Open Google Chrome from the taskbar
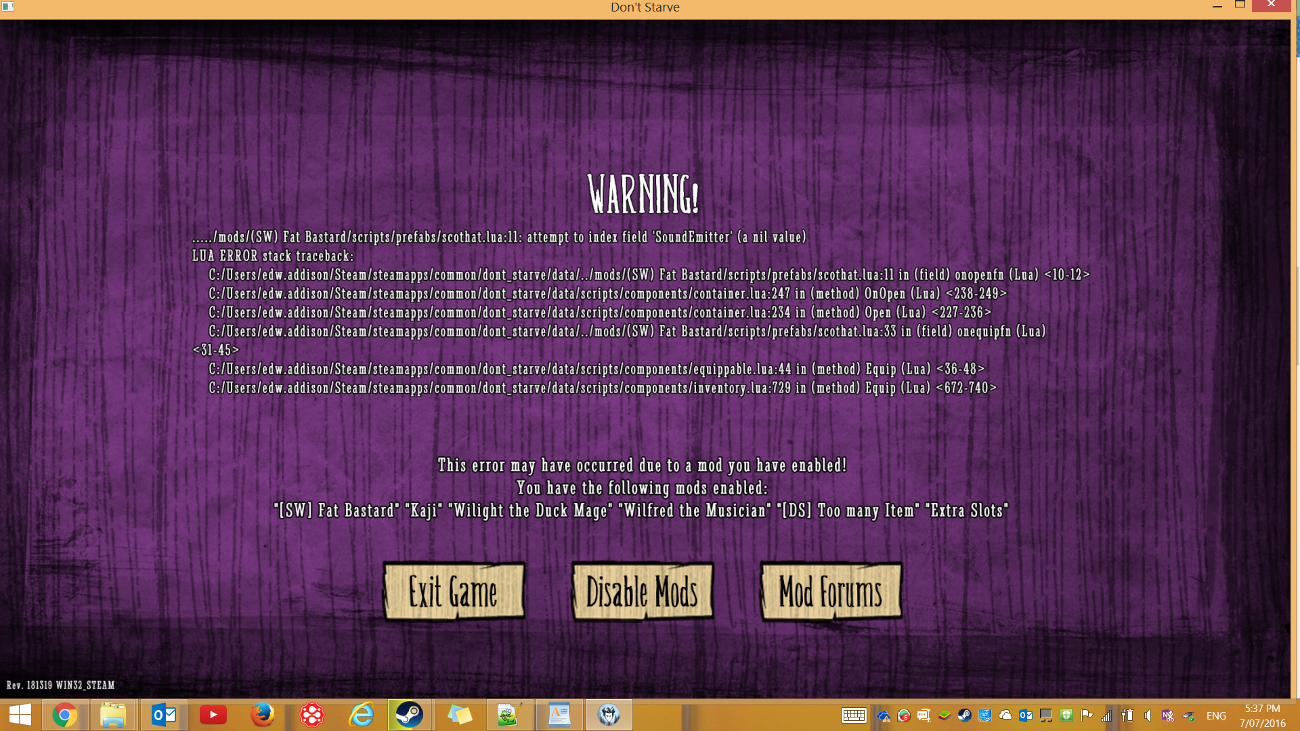1300x731 pixels. (x=65, y=715)
